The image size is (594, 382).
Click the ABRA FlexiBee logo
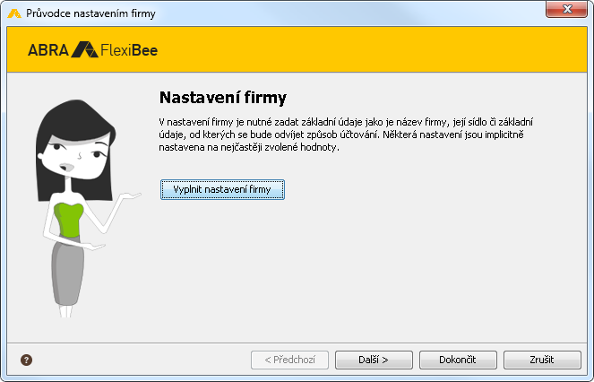tap(92, 49)
